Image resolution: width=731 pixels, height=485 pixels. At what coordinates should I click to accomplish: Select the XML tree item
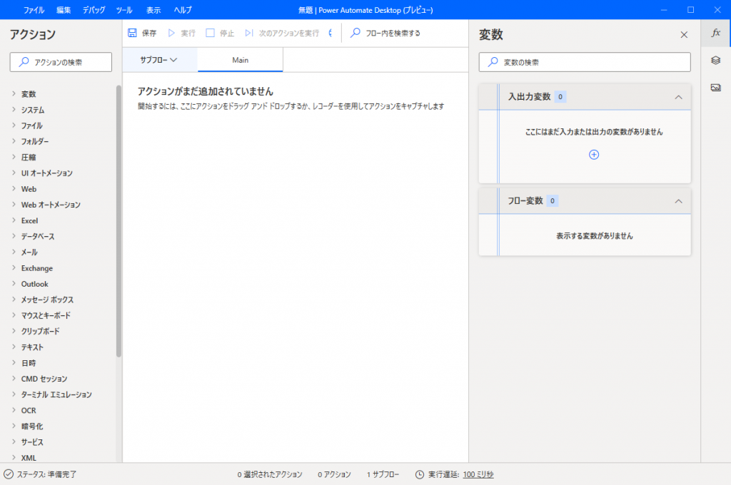(x=29, y=458)
